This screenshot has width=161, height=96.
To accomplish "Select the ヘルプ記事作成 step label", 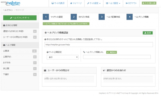I will pyautogui.click(x=113, y=17).
